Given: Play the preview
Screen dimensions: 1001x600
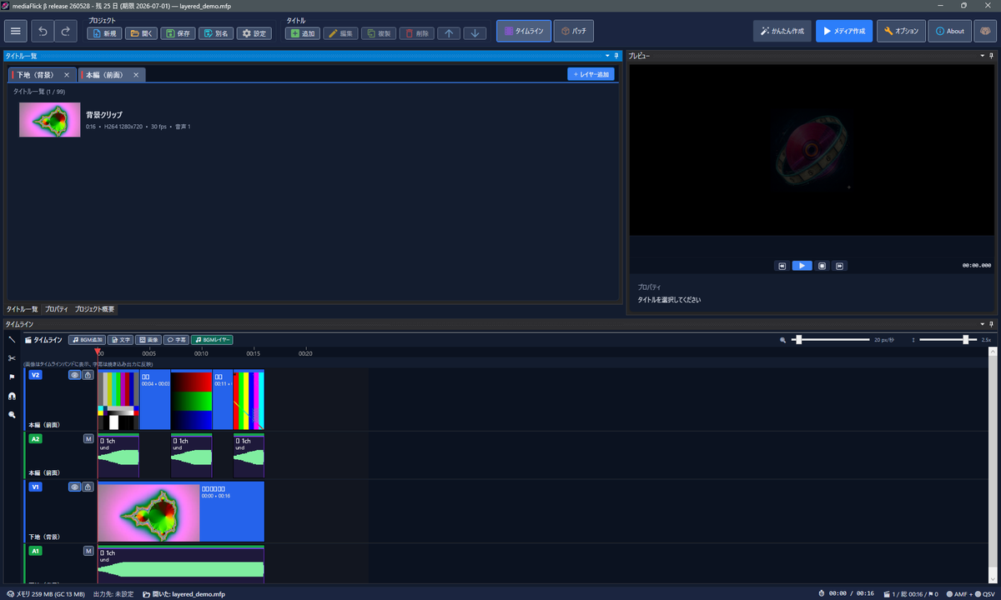Looking at the screenshot, I should click(x=801, y=266).
